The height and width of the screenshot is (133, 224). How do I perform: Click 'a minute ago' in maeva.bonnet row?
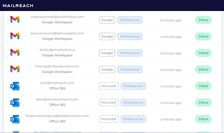pyautogui.click(x=171, y=20)
